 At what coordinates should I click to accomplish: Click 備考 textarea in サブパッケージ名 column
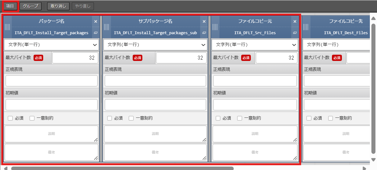click(155, 152)
